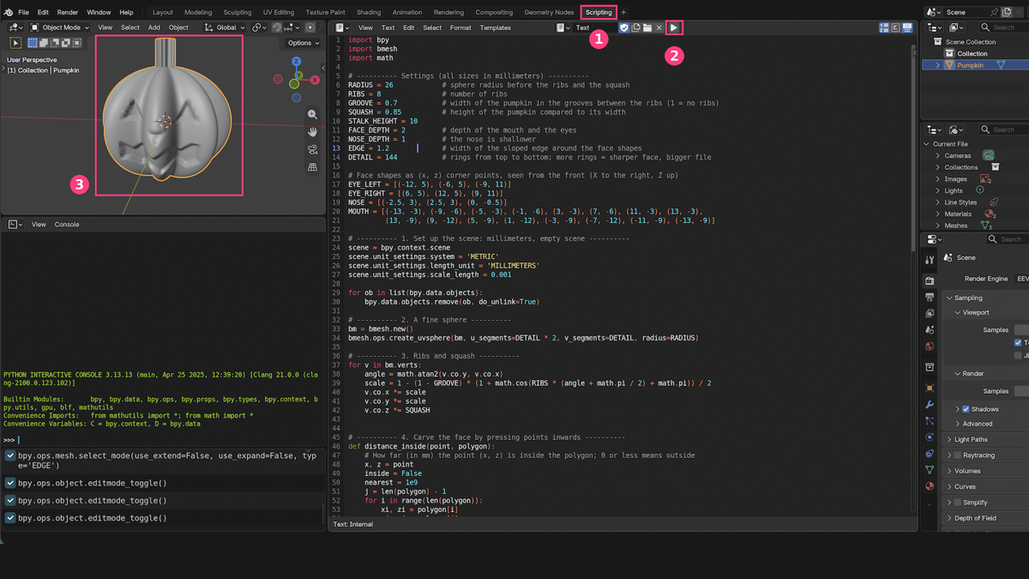Open the World properties tab
The height and width of the screenshot is (579, 1029).
tap(930, 347)
